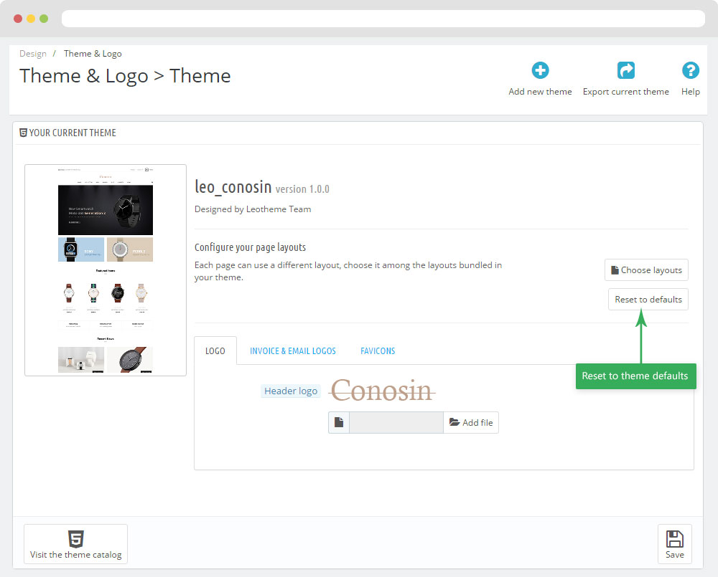Click the Design breadcrumb link
This screenshot has height=577, width=718.
pyautogui.click(x=33, y=54)
